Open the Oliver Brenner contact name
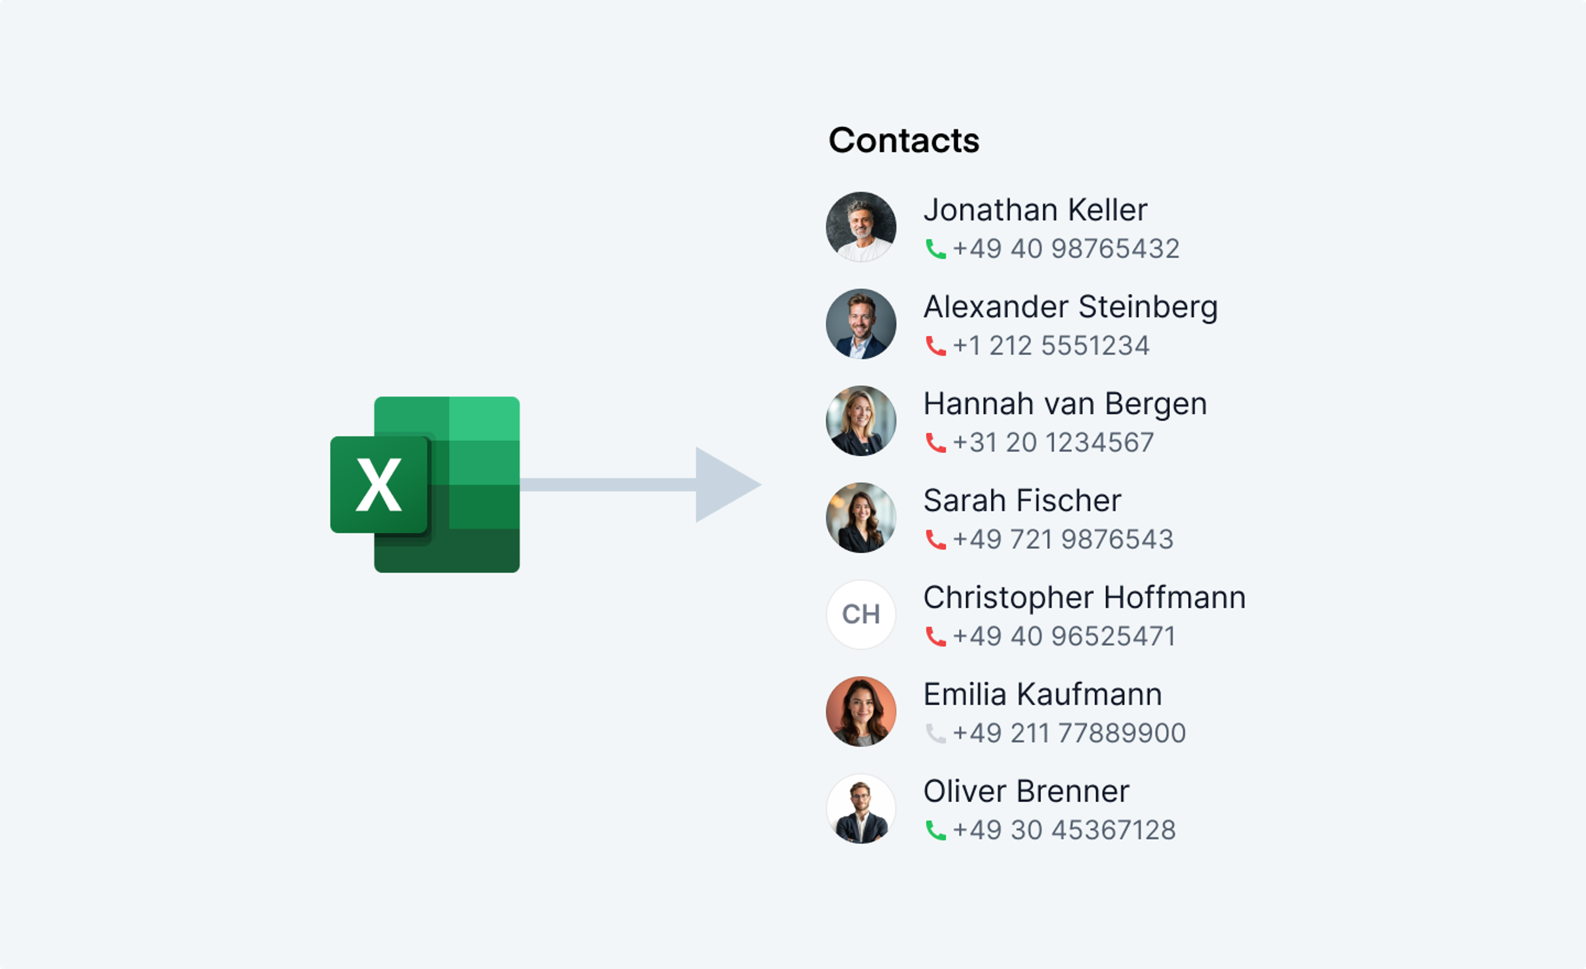Image resolution: width=1586 pixels, height=969 pixels. coord(1026,791)
